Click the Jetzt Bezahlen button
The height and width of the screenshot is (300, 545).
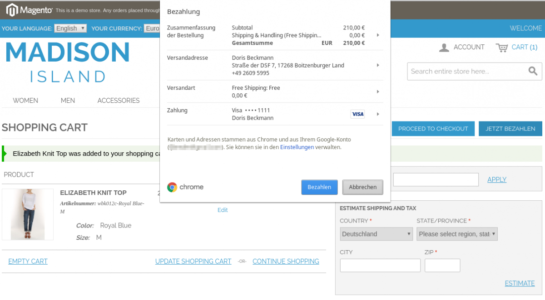point(510,129)
